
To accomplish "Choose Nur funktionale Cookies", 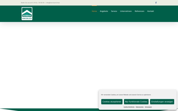I will pos(136,102).
